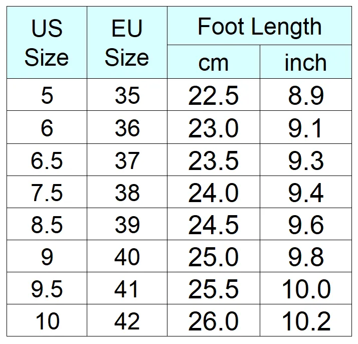Click the 8.9 inch cell
Screen dimensions: 358x344
click(x=306, y=95)
